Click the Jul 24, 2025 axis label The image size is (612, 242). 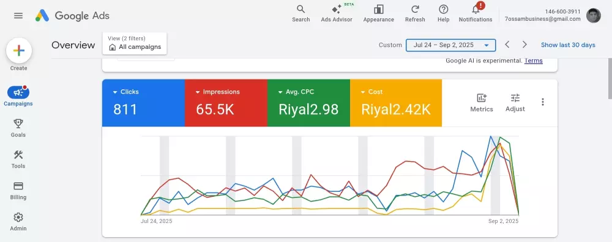[156, 221]
